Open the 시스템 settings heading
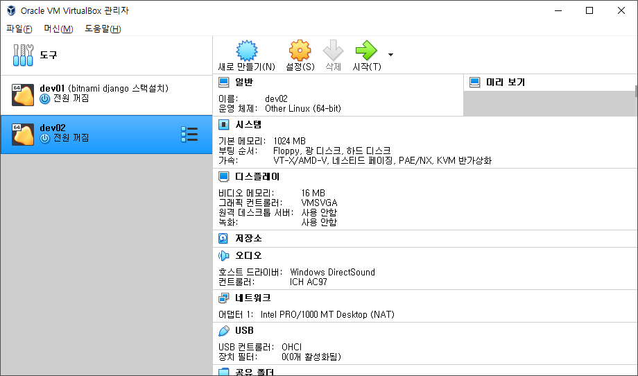The image size is (638, 376). 248,124
